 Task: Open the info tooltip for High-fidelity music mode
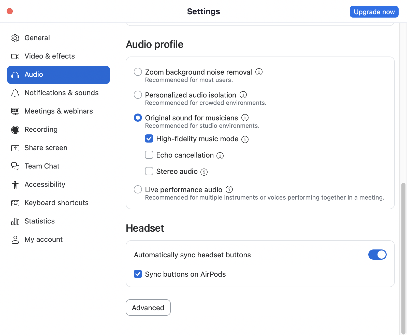[245, 139]
